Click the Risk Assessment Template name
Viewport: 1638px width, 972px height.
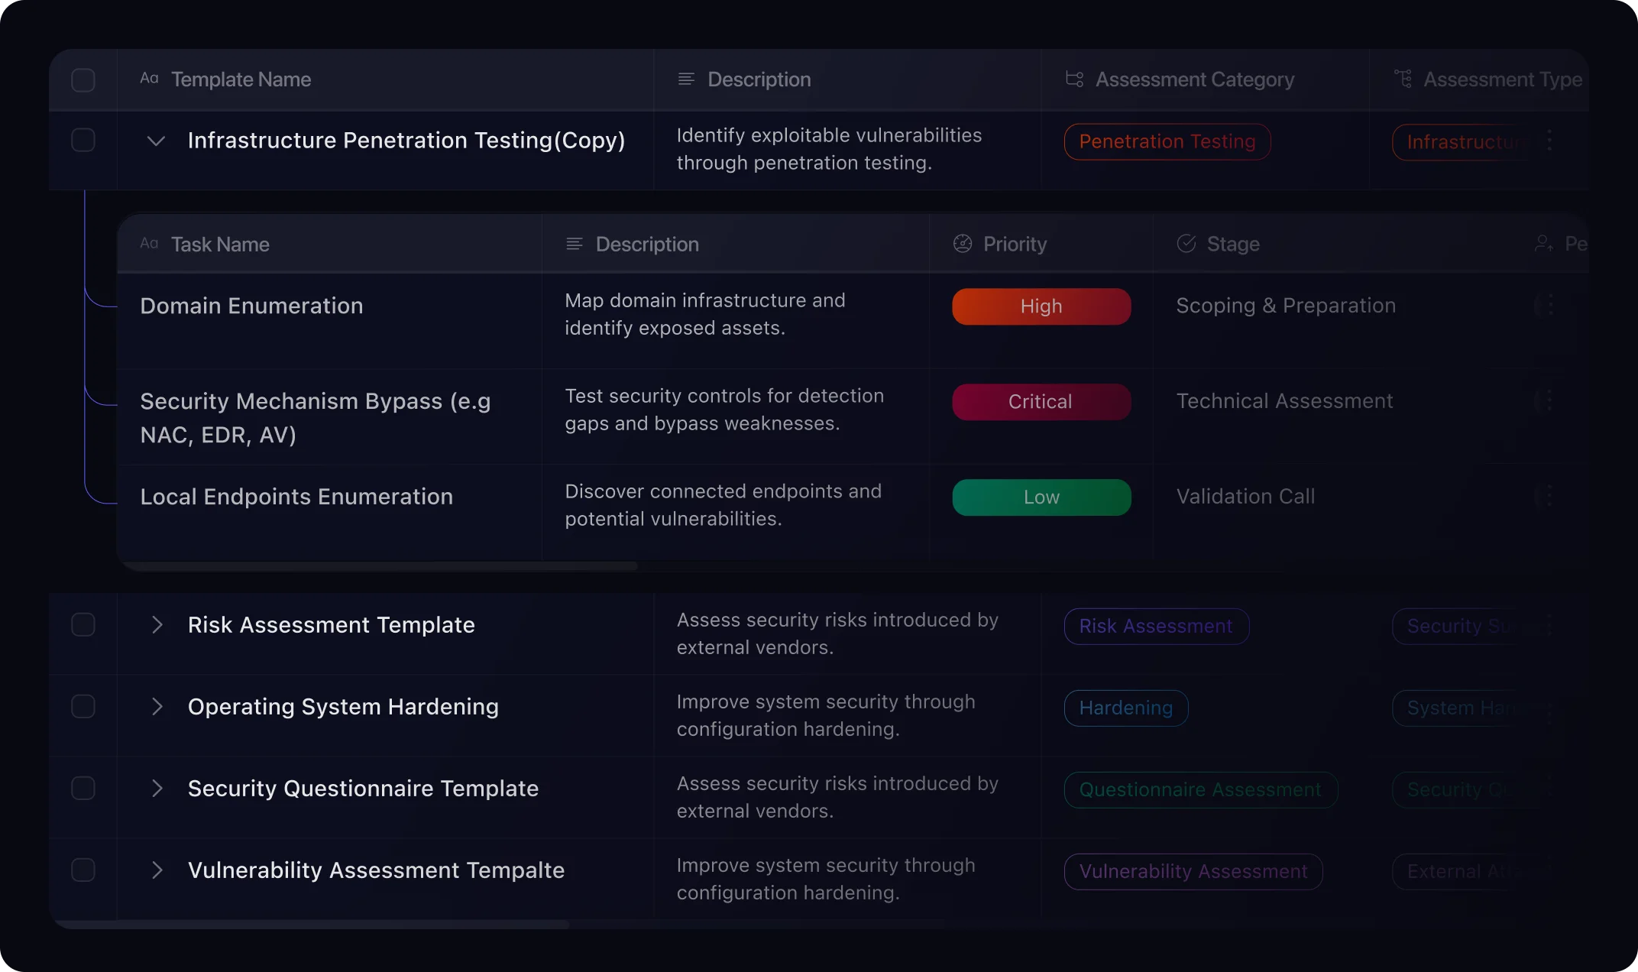(332, 625)
